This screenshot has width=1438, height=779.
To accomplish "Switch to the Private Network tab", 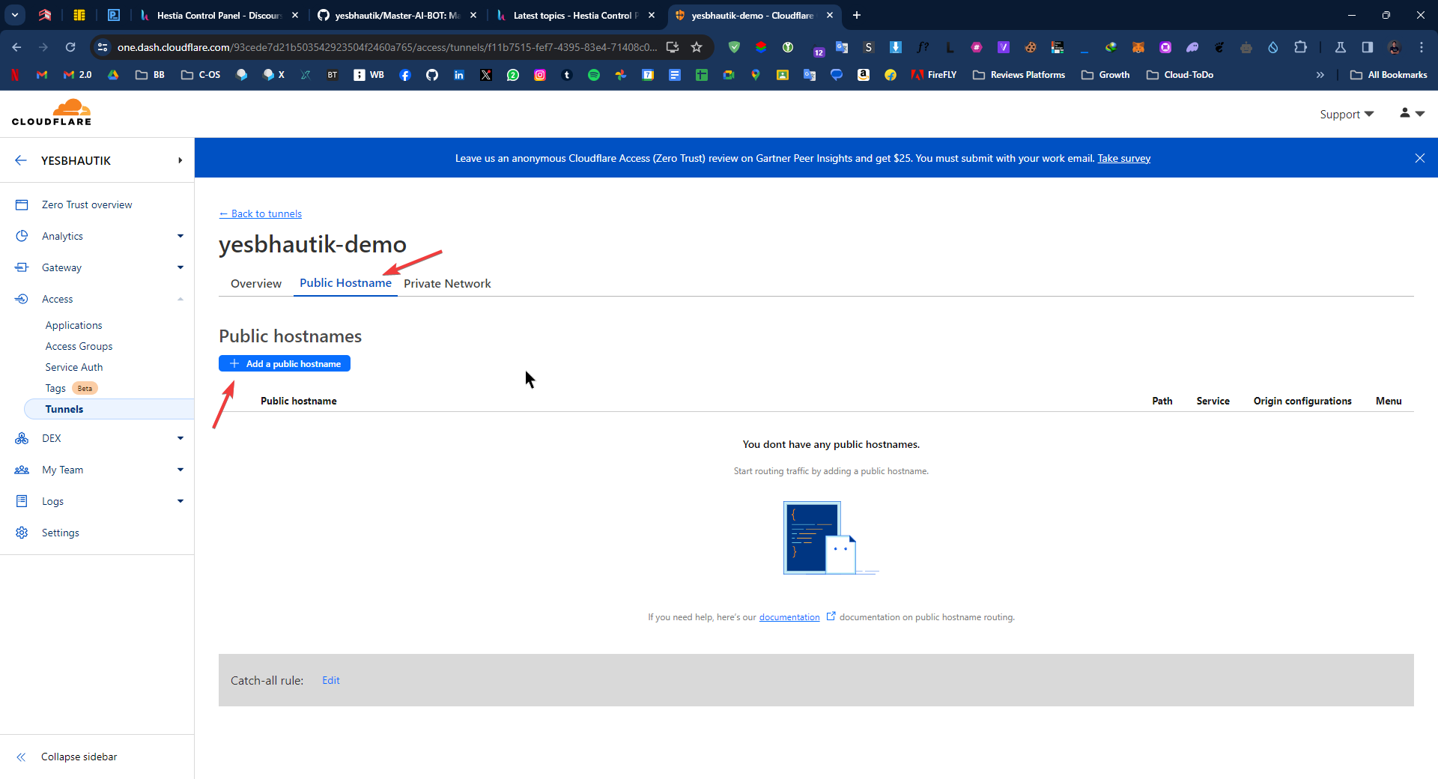I will click(447, 283).
